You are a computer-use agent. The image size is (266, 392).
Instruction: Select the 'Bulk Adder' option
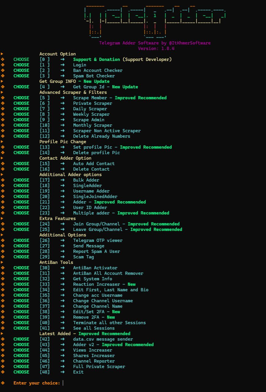pos(86,181)
